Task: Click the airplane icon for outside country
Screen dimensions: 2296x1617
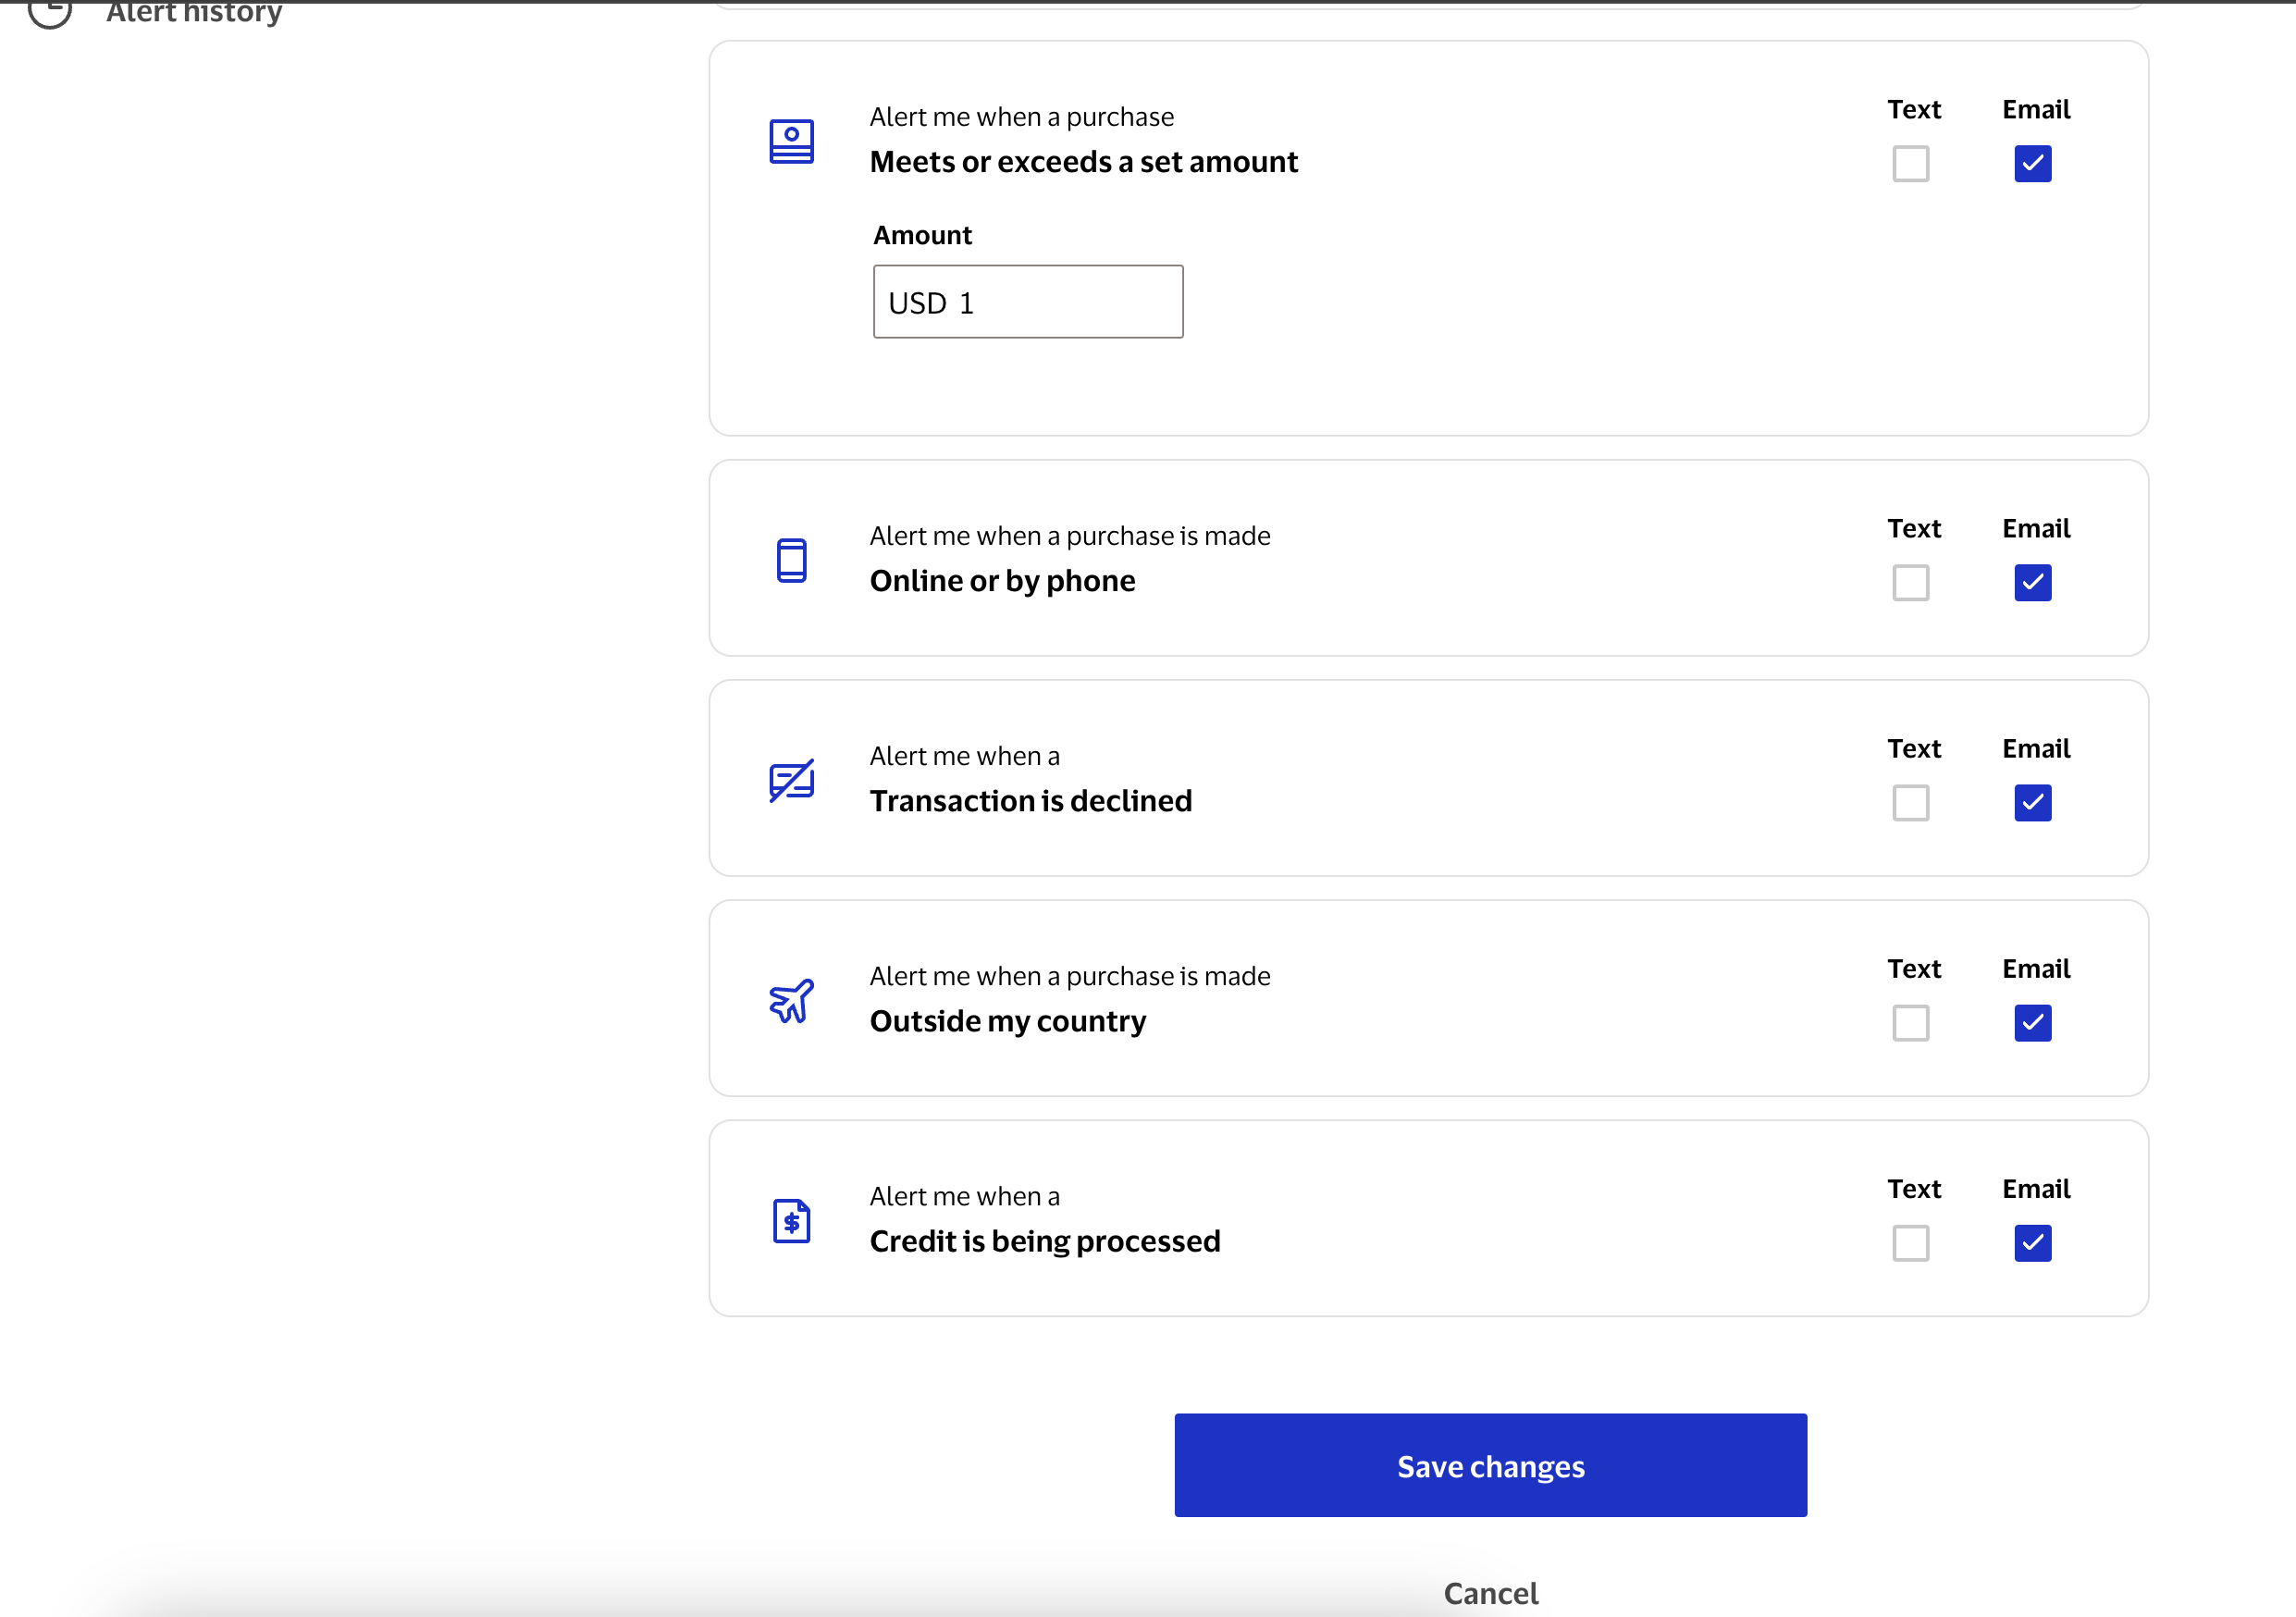Action: coord(791,1000)
